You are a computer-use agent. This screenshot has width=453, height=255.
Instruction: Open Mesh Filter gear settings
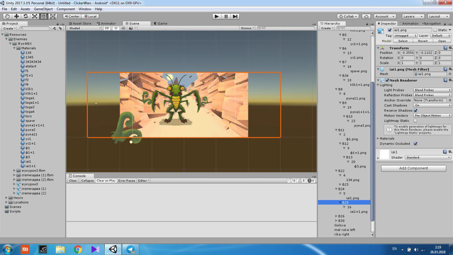point(450,69)
